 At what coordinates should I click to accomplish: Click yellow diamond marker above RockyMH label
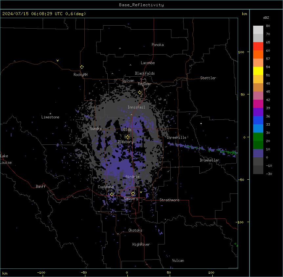82,67
